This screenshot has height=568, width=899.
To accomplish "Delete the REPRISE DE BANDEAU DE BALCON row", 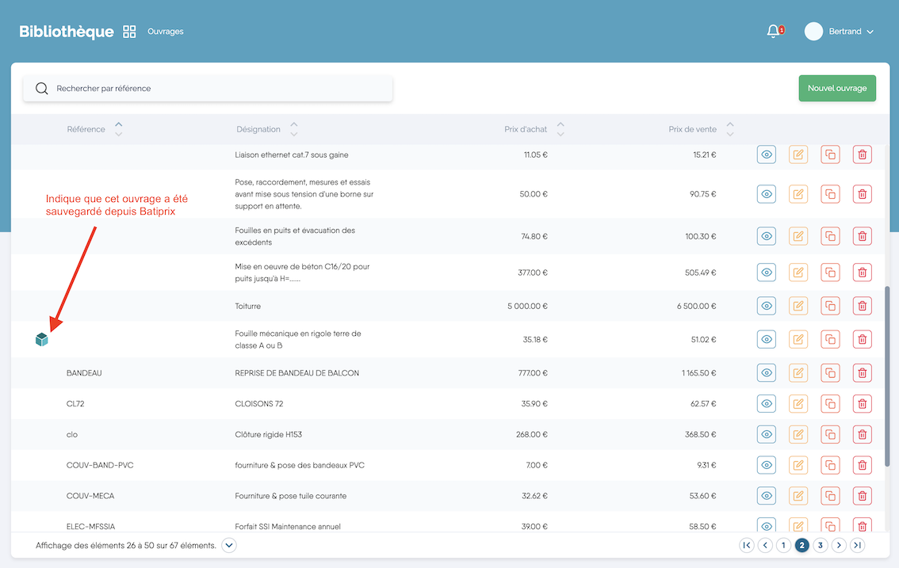I will coord(862,372).
